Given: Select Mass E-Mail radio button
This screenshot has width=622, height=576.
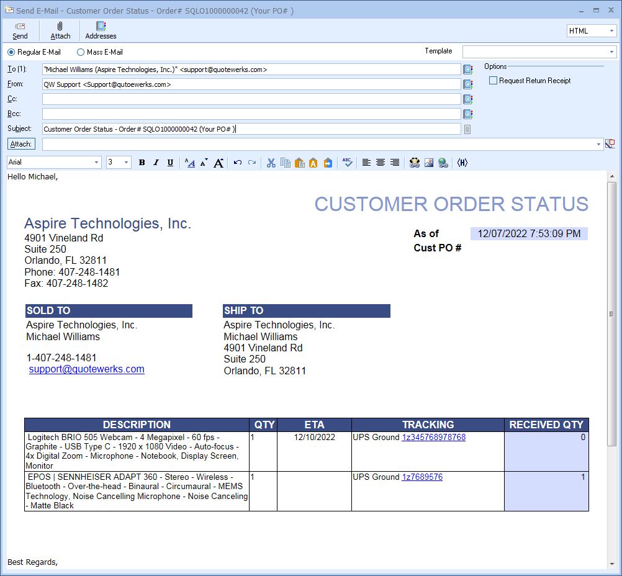Looking at the screenshot, I should (x=81, y=52).
